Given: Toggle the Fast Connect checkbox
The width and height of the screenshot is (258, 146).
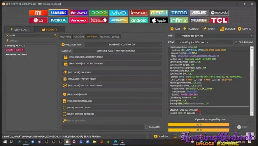Looking at the screenshot, I should (x=236, y=42).
